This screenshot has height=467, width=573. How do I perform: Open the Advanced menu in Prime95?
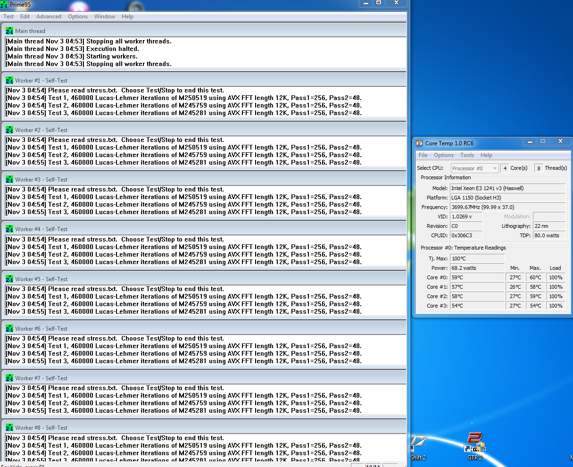[x=49, y=17]
